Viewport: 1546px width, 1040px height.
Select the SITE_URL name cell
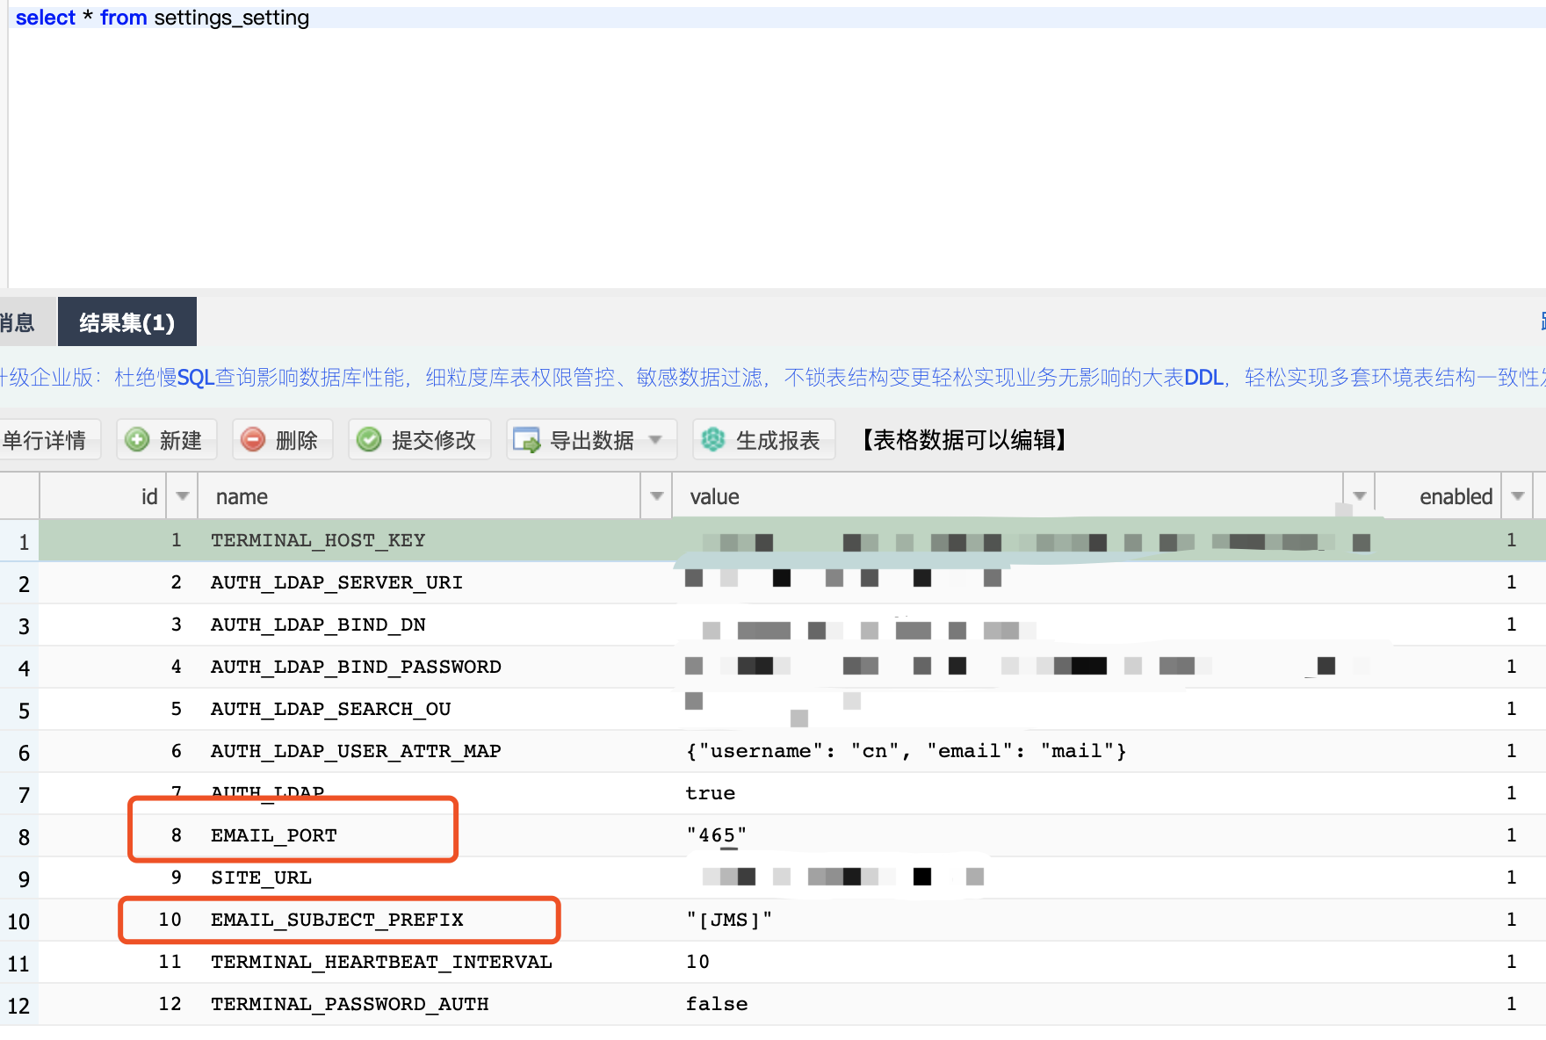(261, 877)
